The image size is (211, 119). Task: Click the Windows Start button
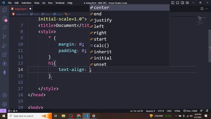tap(4, 116)
